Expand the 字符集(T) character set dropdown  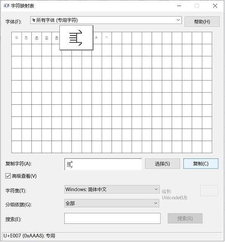point(112,189)
